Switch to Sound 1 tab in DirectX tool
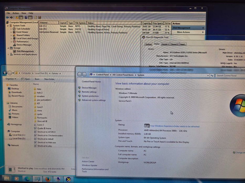This screenshot has height=183, width=245. tap(165, 44)
